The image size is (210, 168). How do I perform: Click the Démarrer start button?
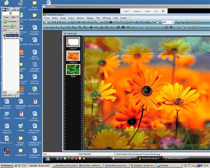[7, 166]
